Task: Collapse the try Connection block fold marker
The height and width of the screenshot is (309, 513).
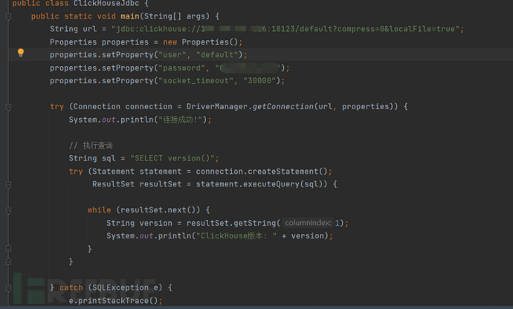Action: click(x=8, y=107)
